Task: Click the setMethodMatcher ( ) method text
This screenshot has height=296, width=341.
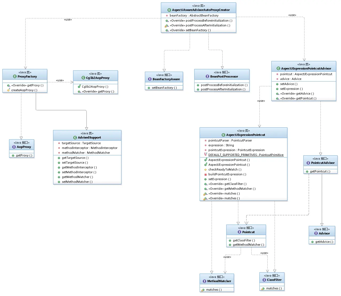Action: click(77, 182)
